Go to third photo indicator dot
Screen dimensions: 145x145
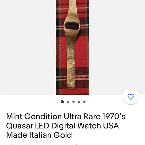tap(73, 102)
